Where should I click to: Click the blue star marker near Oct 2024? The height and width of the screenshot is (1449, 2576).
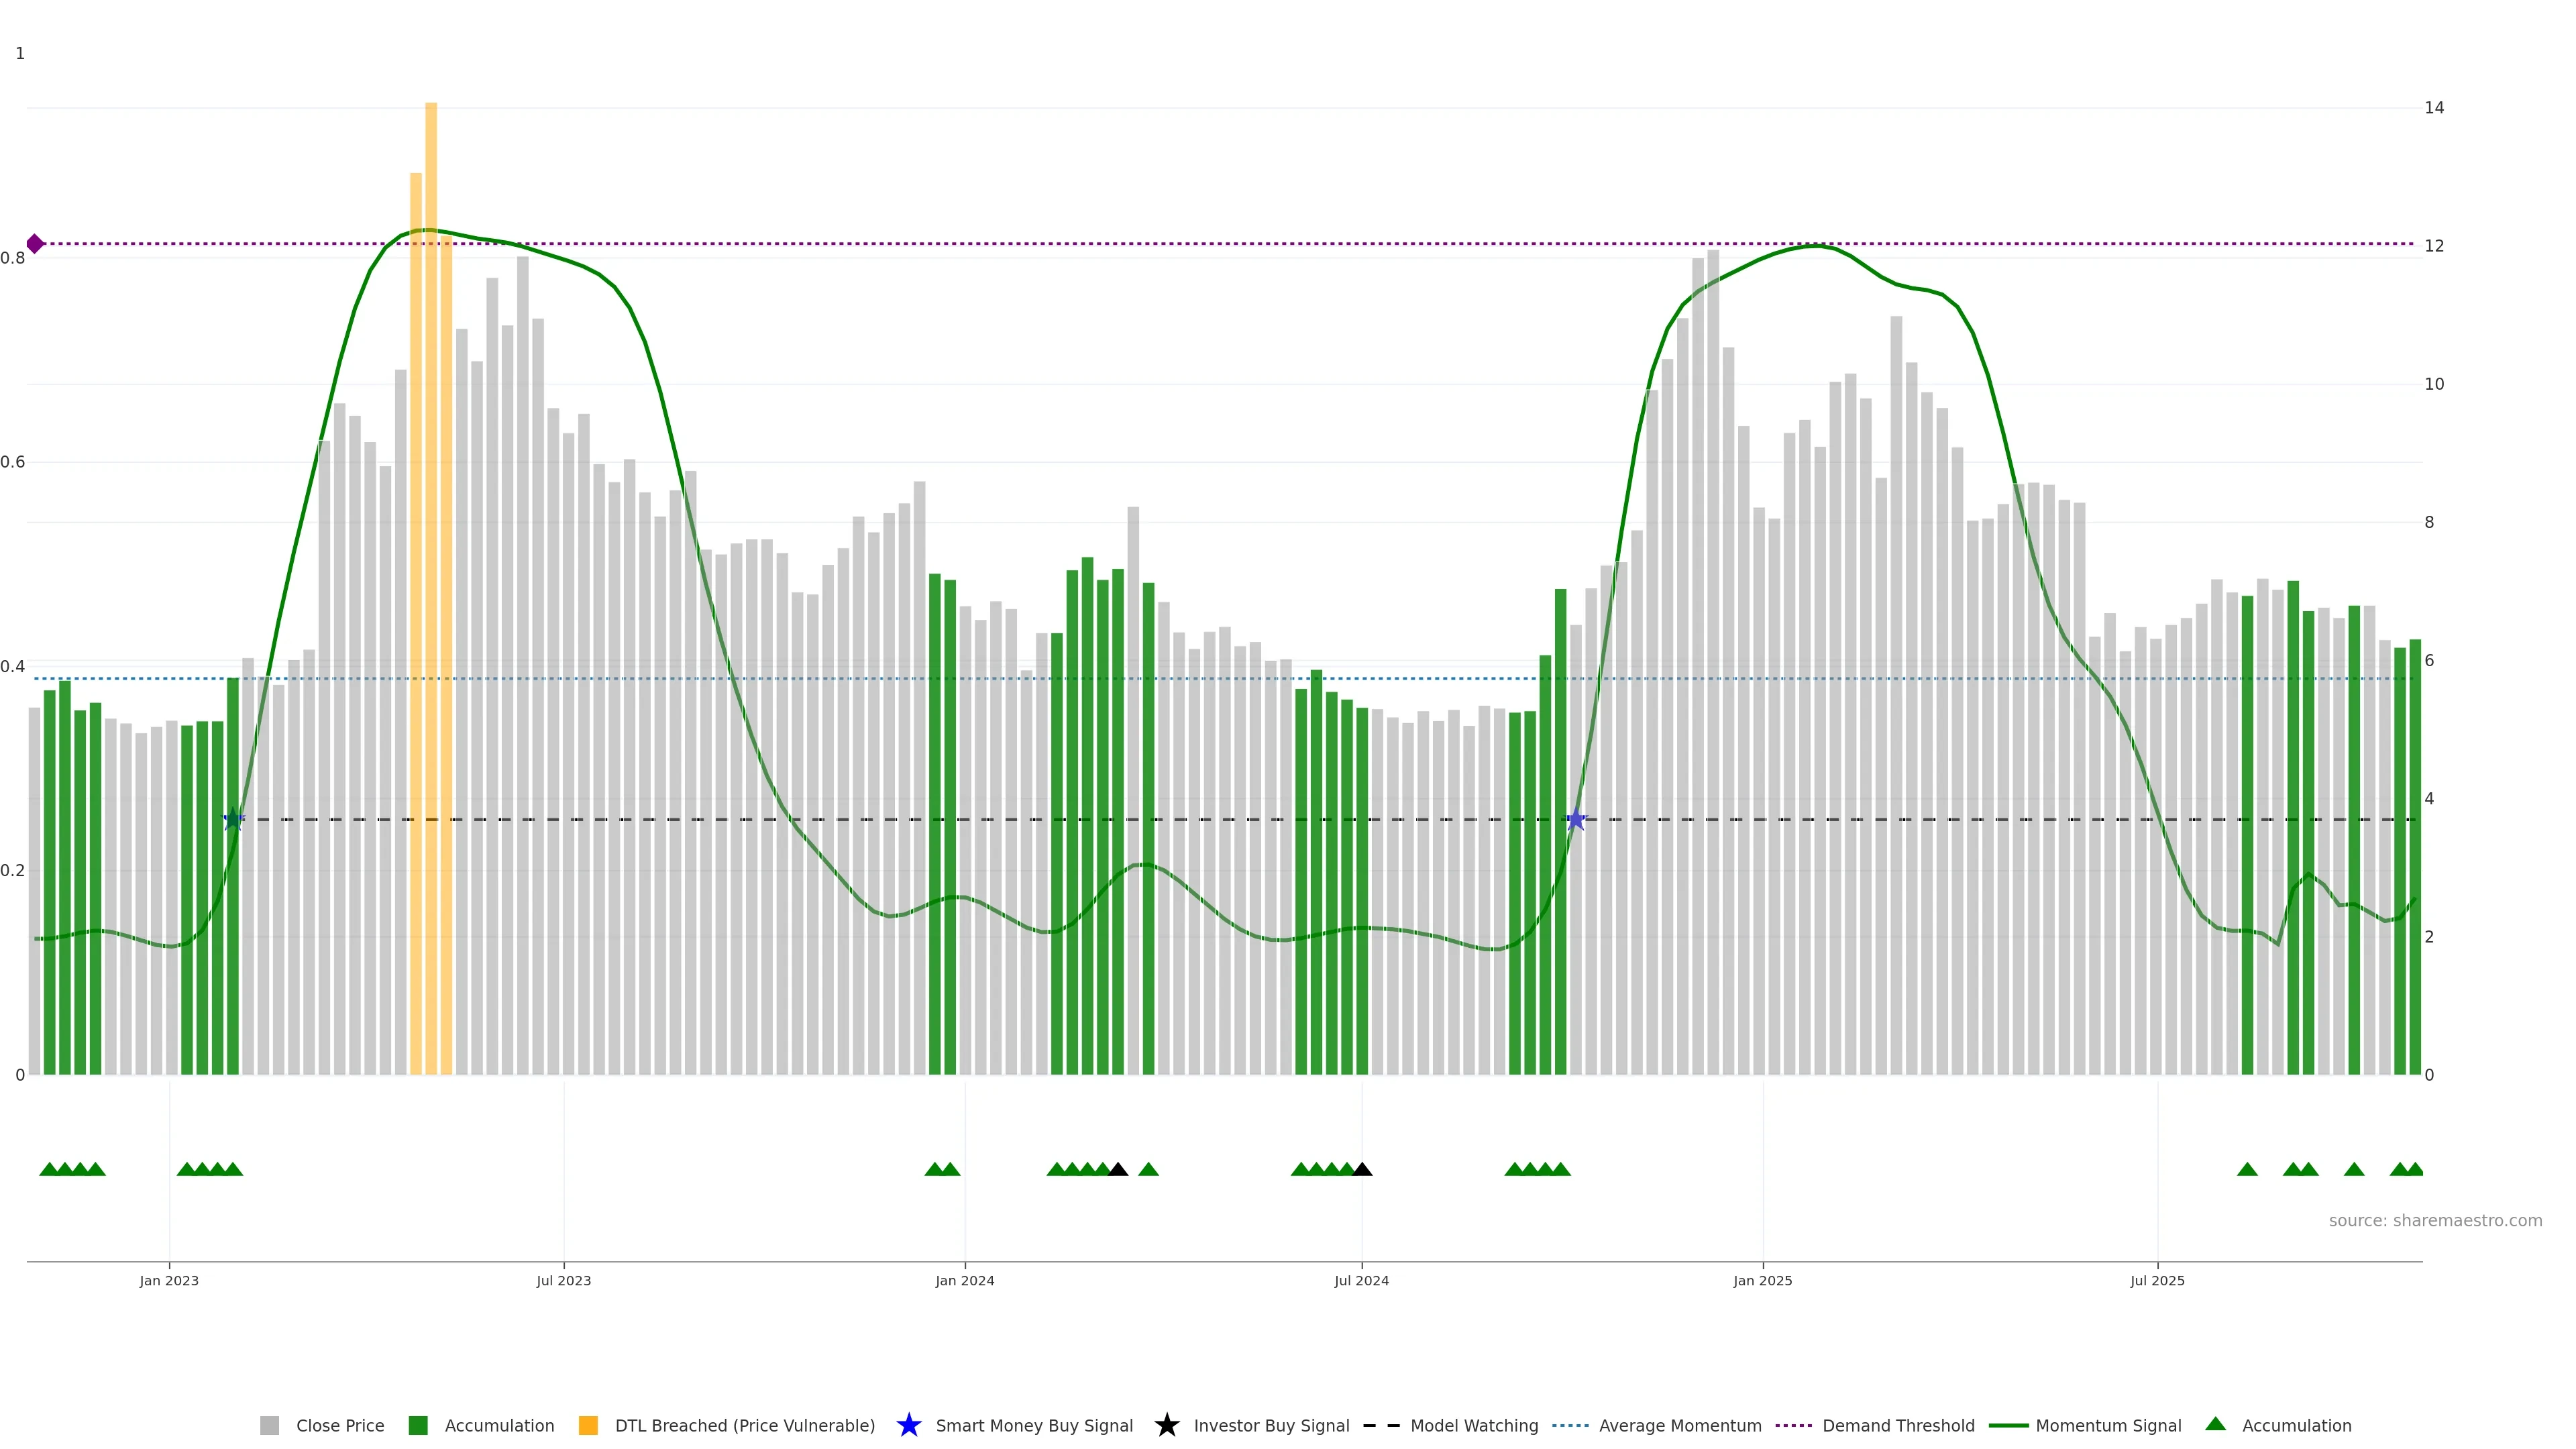1576,820
